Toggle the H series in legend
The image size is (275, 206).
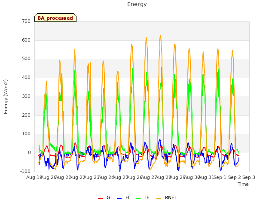coord(123,197)
